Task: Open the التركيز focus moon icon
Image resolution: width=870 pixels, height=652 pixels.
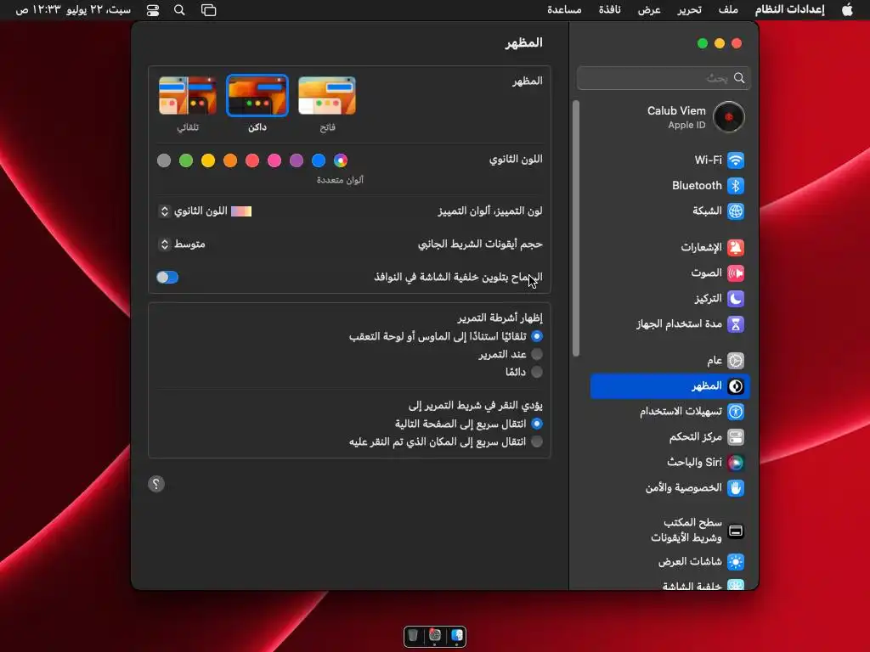Action: tap(735, 299)
